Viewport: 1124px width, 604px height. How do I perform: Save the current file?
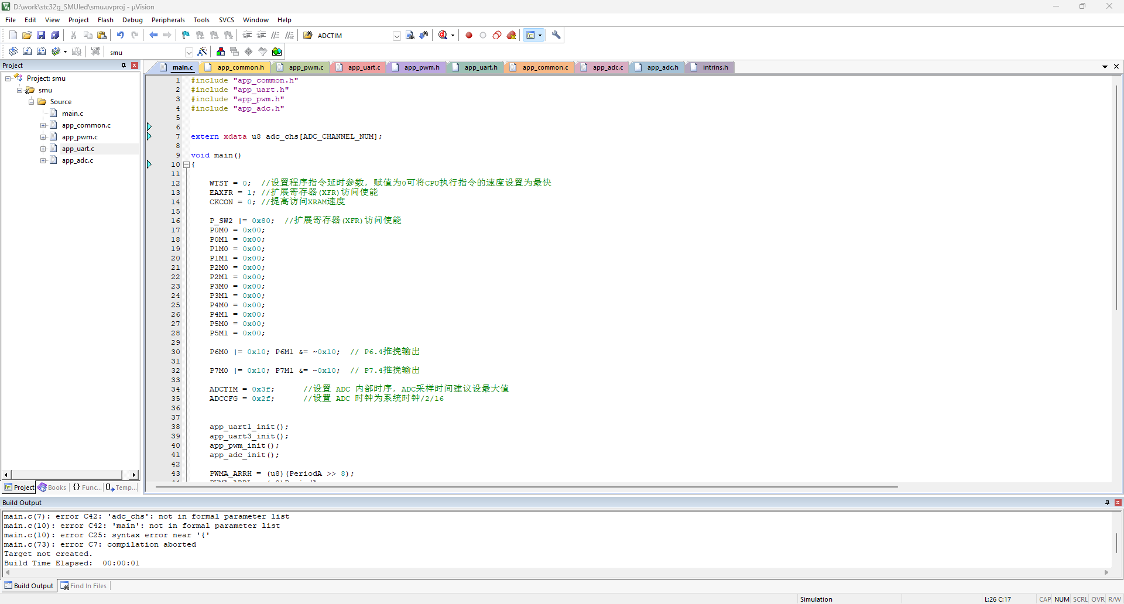(x=41, y=35)
